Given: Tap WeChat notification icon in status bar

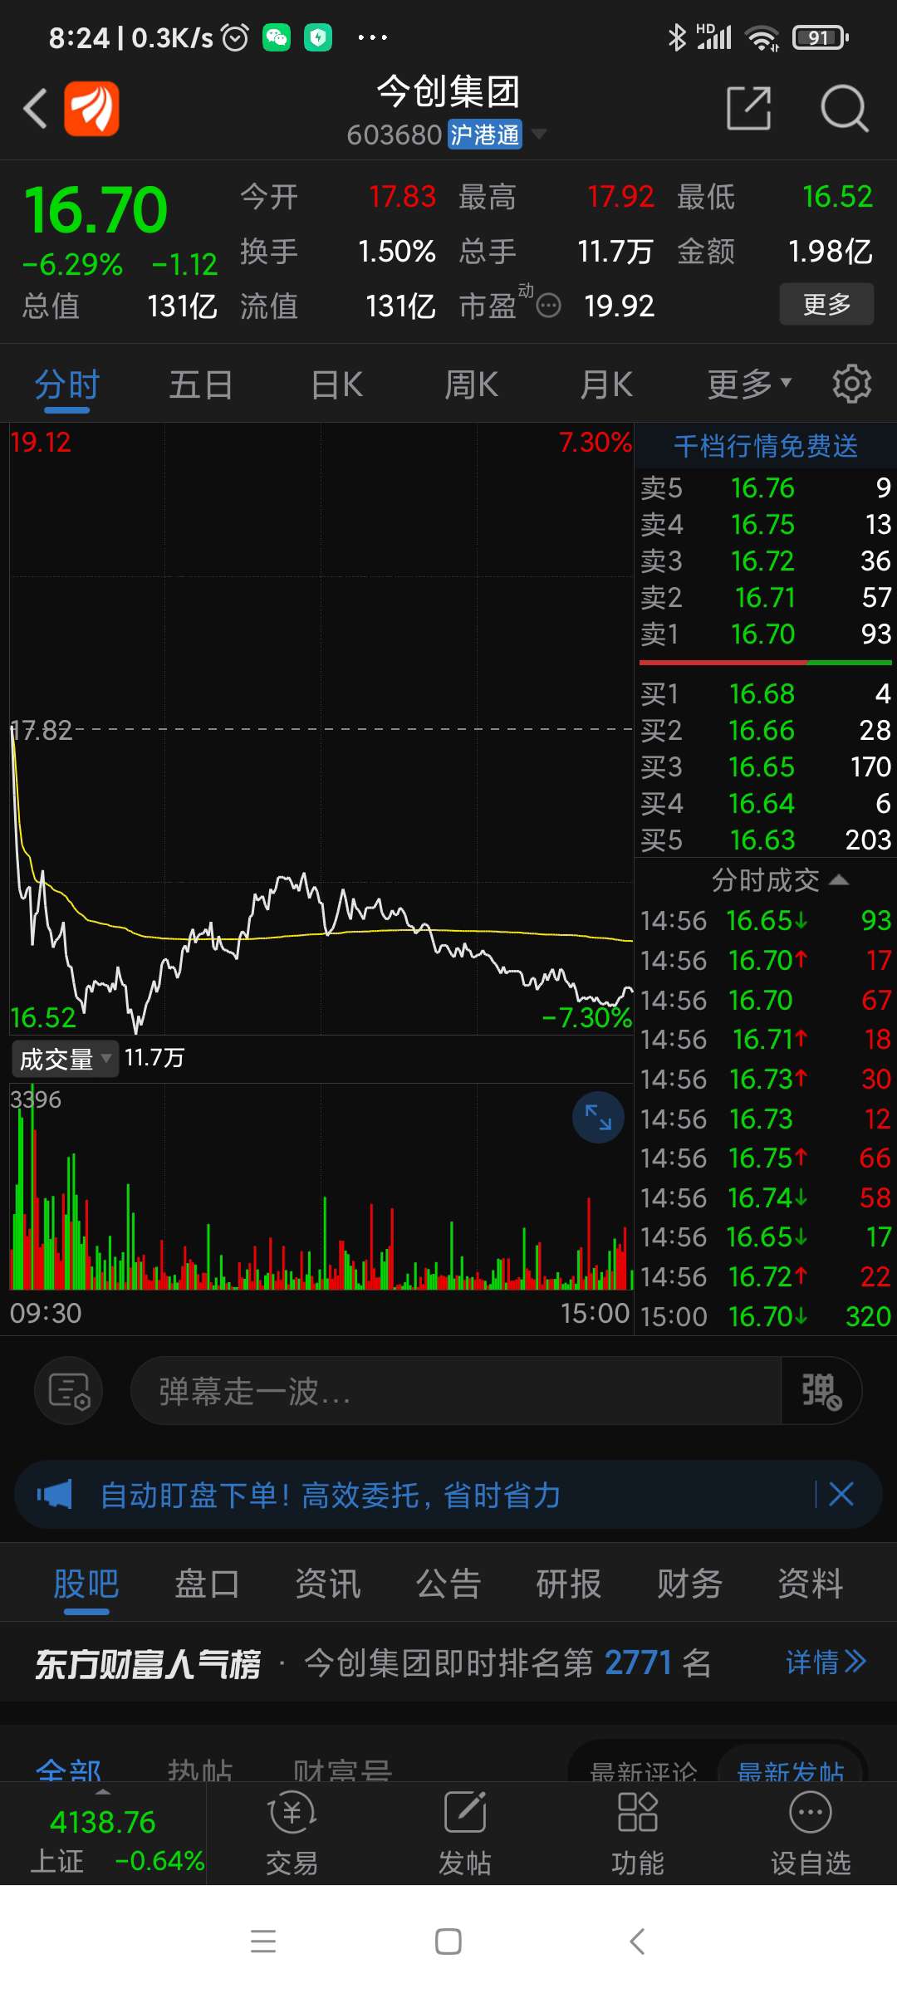Looking at the screenshot, I should click(x=277, y=37).
